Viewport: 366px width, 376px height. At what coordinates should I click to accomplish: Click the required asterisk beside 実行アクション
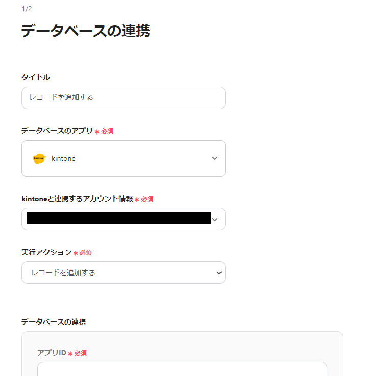(76, 253)
